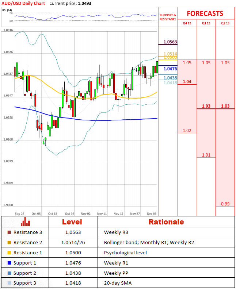Click the SUPPORT & RESISTANCE header
Screen dimensions: 236x289
tap(168, 17)
